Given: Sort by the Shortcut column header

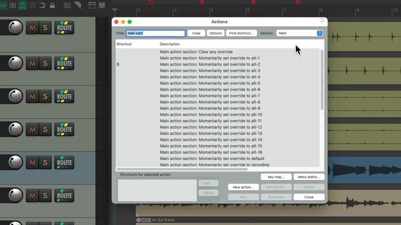Looking at the screenshot, I should [124, 44].
